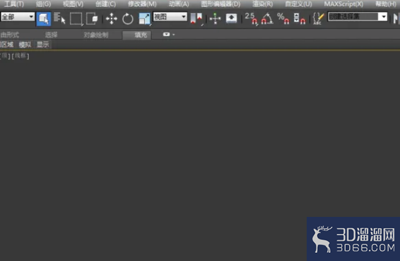Toggle Keyboard Shortcut Override icon
The width and height of the screenshot is (400, 261).
coord(231,19)
